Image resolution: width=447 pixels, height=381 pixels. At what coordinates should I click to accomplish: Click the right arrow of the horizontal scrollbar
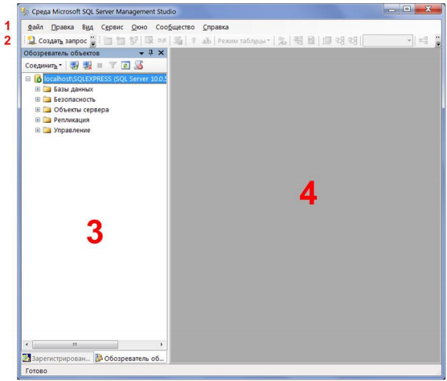click(162, 345)
